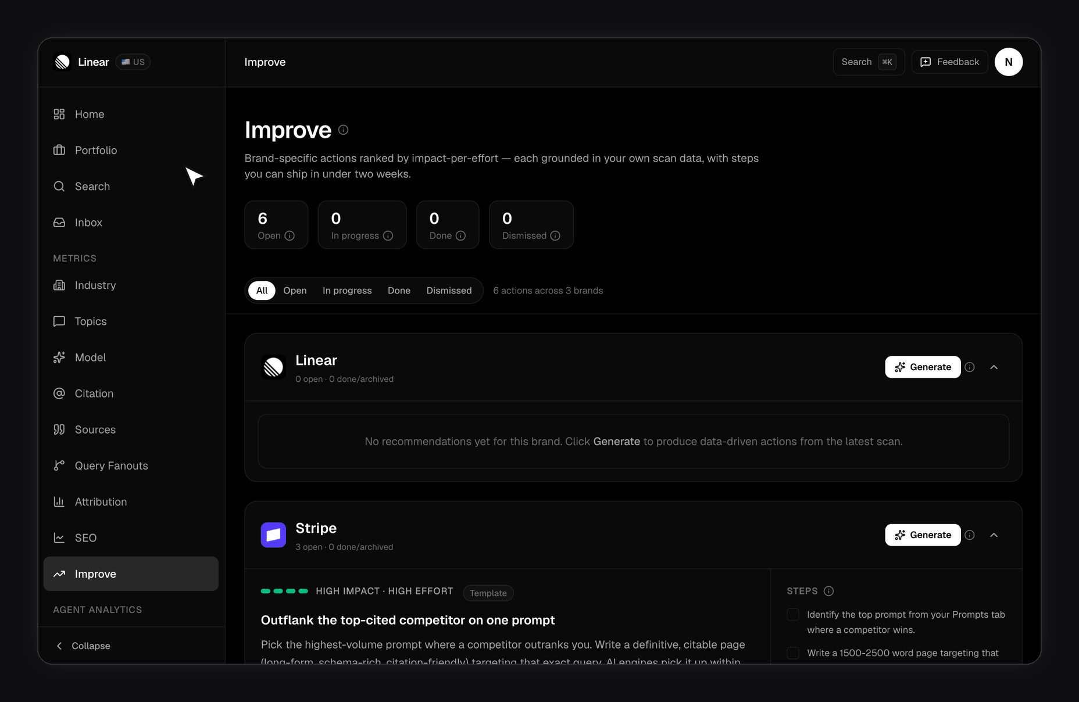Click '6 actions across 3 brands' text
This screenshot has height=702, width=1079.
coord(548,291)
